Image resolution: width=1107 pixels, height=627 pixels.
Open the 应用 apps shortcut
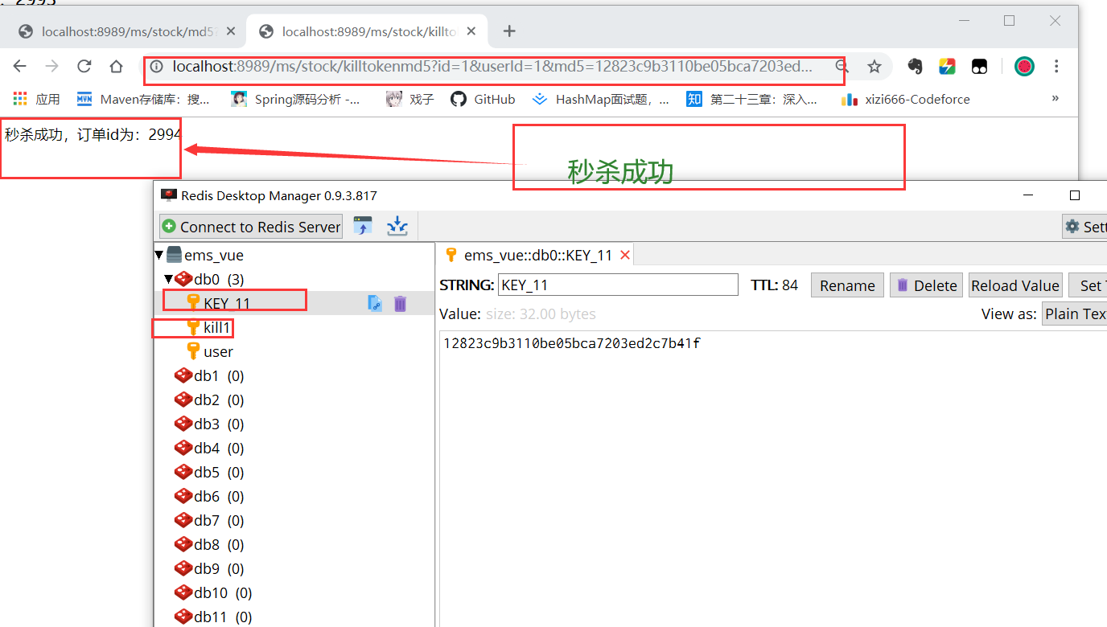37,99
